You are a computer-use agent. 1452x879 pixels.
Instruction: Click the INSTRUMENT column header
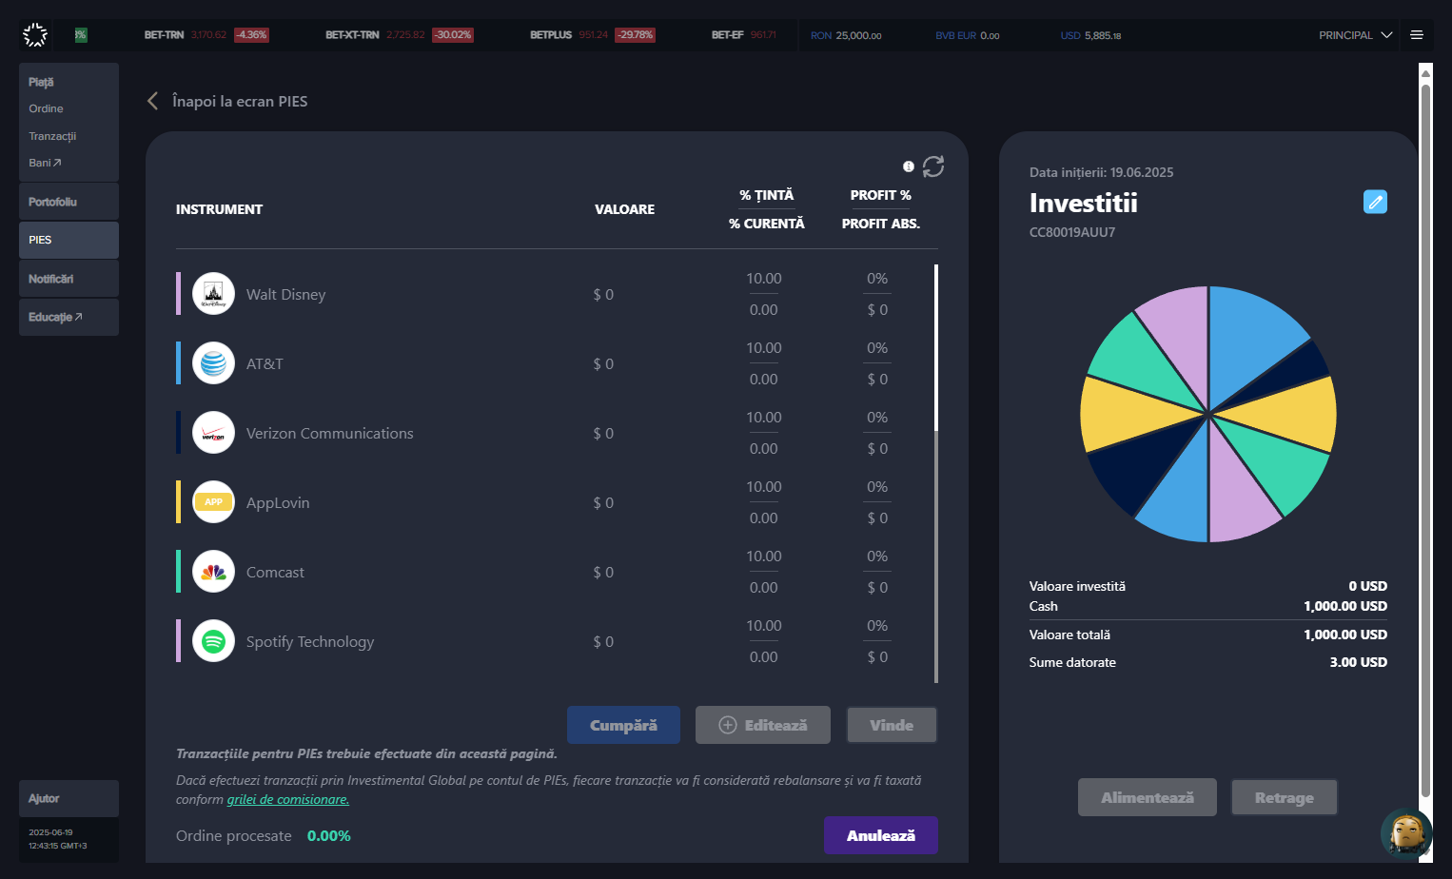tap(219, 209)
